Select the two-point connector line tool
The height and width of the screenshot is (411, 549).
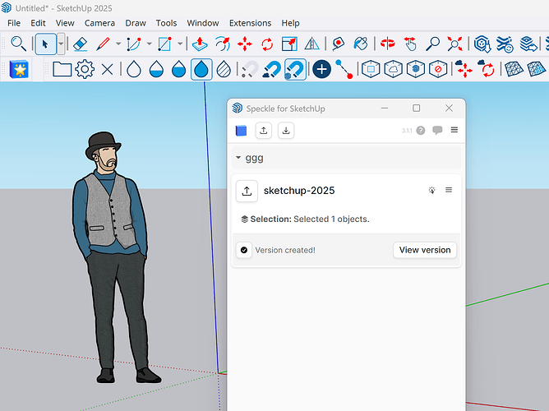344,69
